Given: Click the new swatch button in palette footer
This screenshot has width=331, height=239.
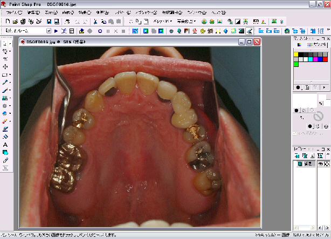Looking at the screenshot, I should [307, 87].
